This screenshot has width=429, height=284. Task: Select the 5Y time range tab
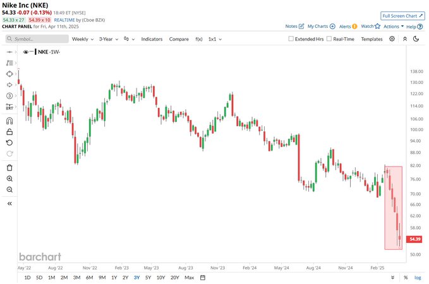tap(148, 277)
